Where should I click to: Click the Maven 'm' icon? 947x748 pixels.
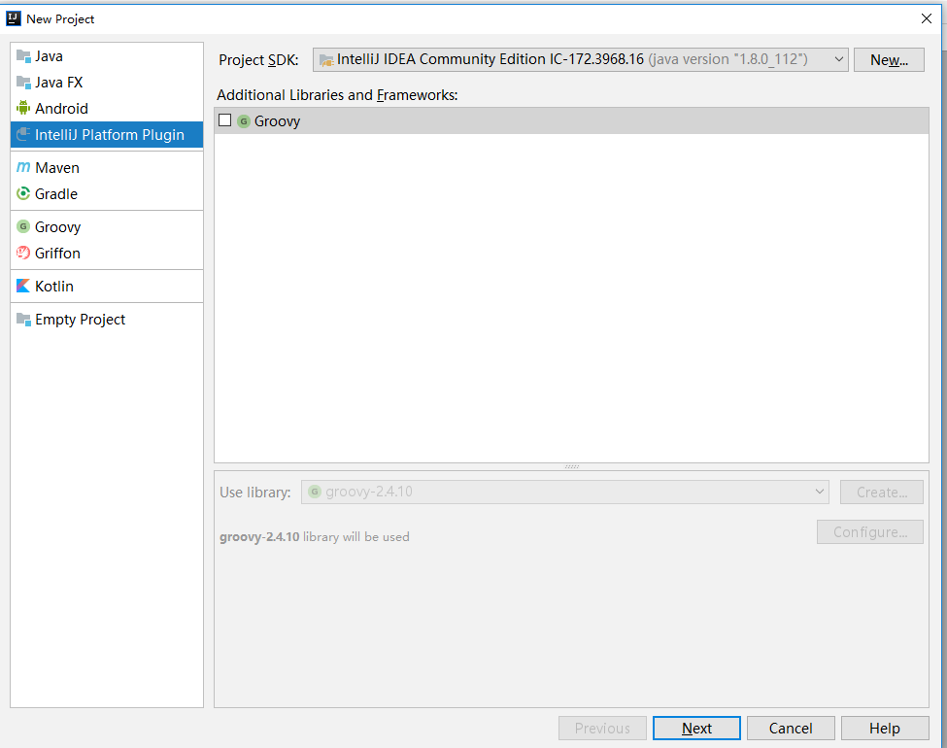coord(23,167)
